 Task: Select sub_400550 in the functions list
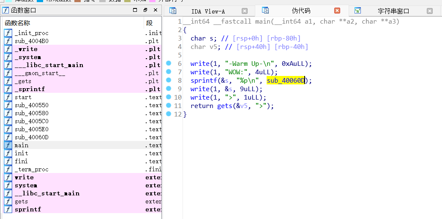(x=82, y=105)
